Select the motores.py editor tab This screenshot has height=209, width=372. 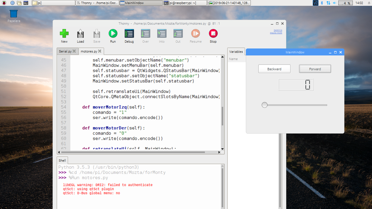tap(89, 51)
